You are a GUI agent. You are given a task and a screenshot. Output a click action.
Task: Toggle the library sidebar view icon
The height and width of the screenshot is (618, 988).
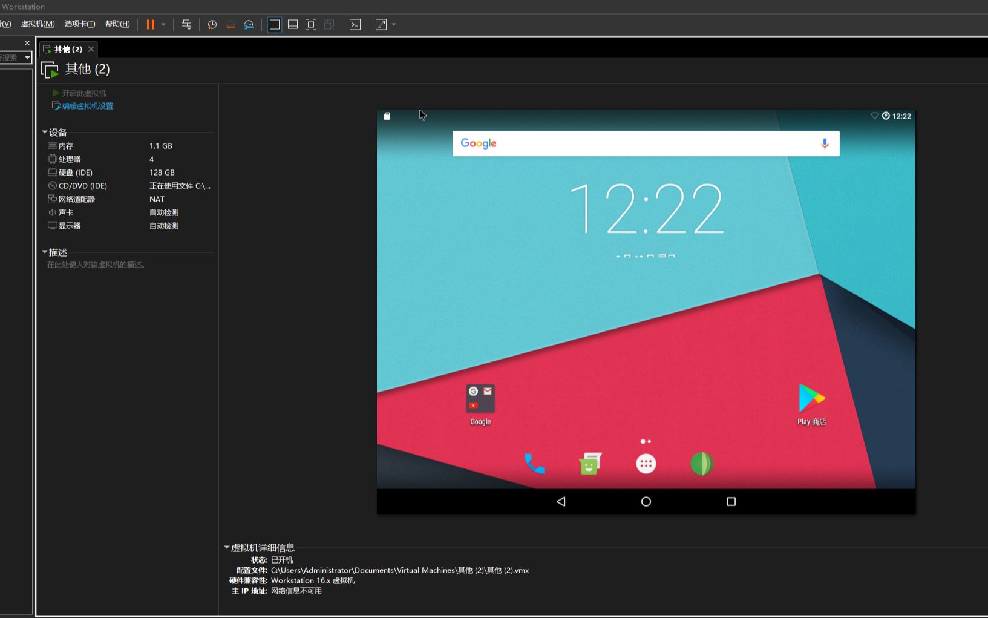[x=275, y=25]
